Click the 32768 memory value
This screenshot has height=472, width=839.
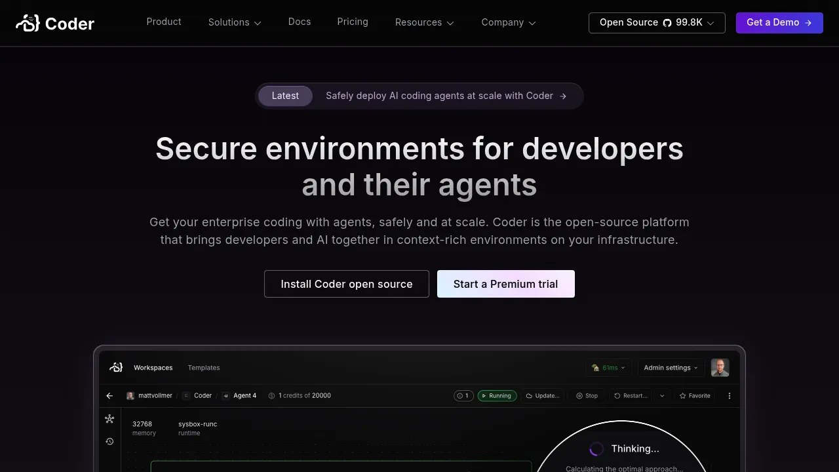(142, 424)
